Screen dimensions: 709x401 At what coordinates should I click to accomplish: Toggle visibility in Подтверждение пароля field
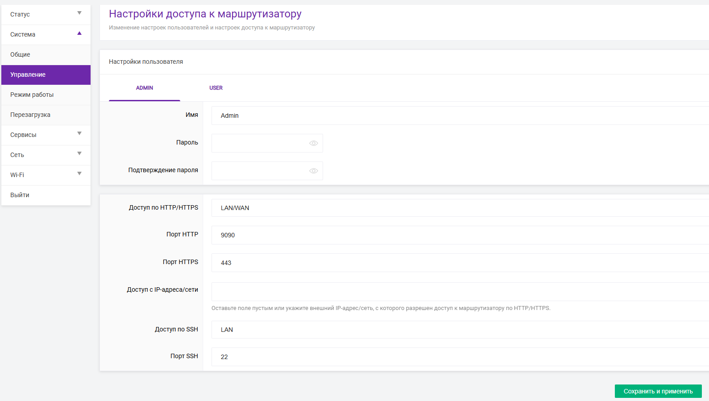tap(313, 171)
